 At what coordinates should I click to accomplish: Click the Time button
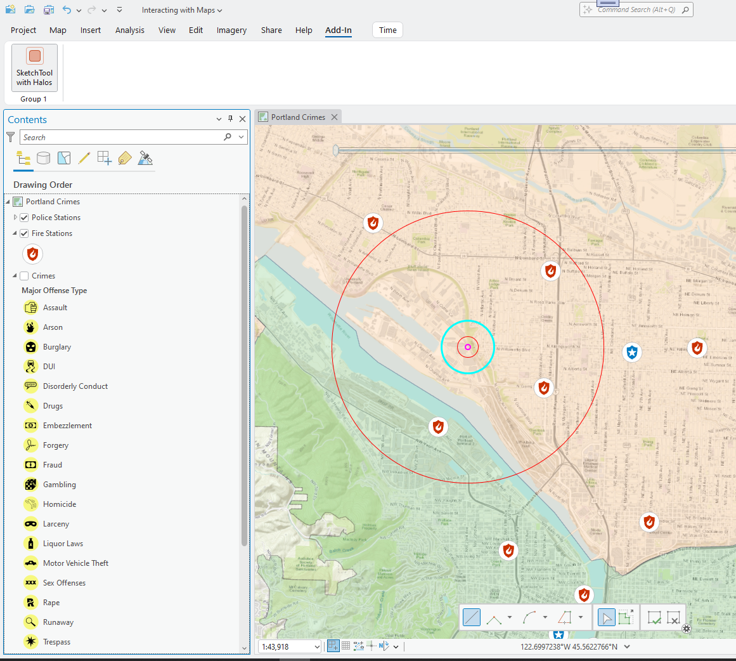(387, 30)
